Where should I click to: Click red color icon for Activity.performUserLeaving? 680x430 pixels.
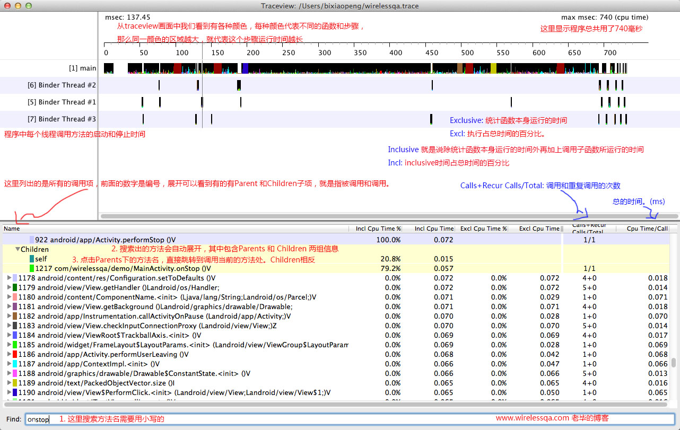15,354
